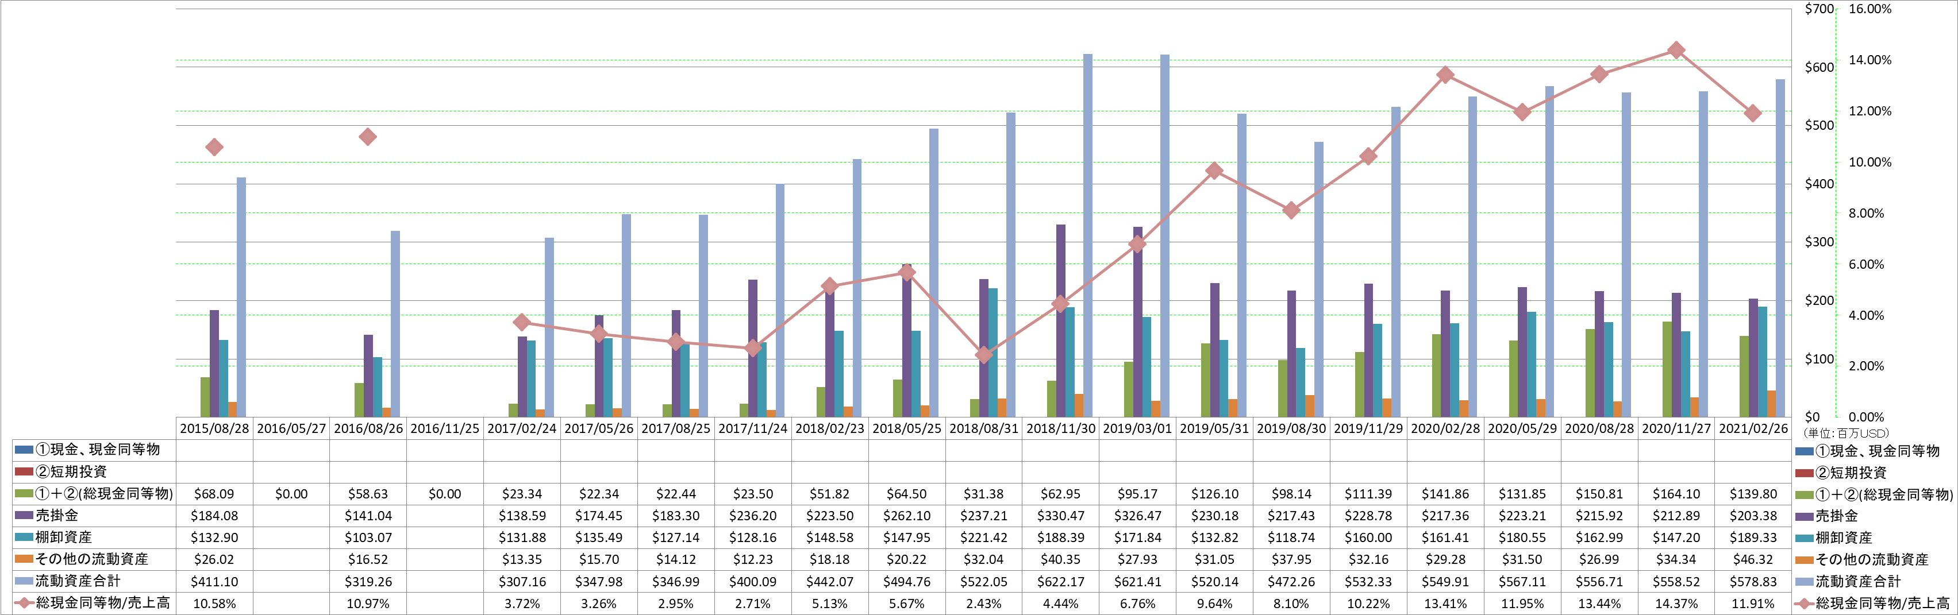Select the 棚卸資産 row label on the left

click(64, 537)
